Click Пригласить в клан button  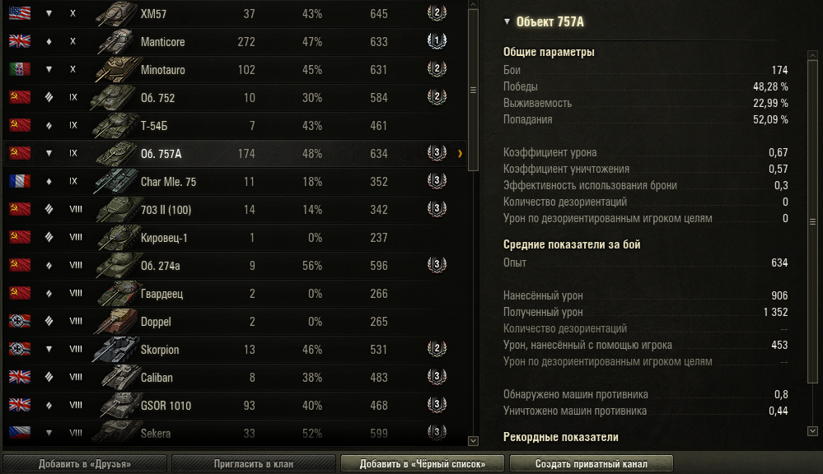point(254,463)
